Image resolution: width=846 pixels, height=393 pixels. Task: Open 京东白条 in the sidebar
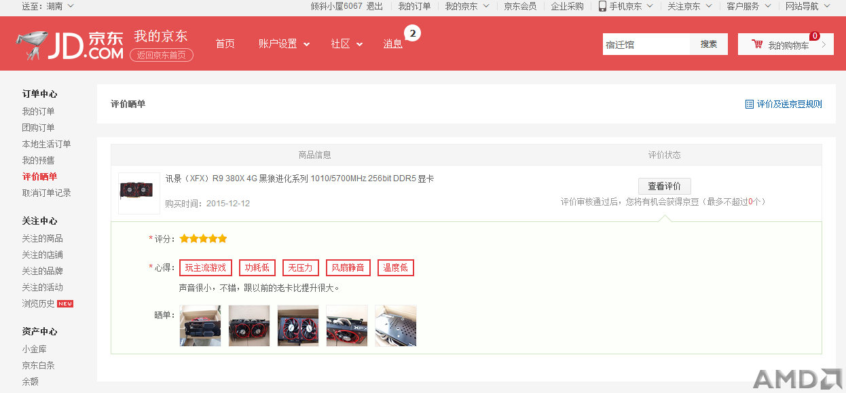coord(38,365)
